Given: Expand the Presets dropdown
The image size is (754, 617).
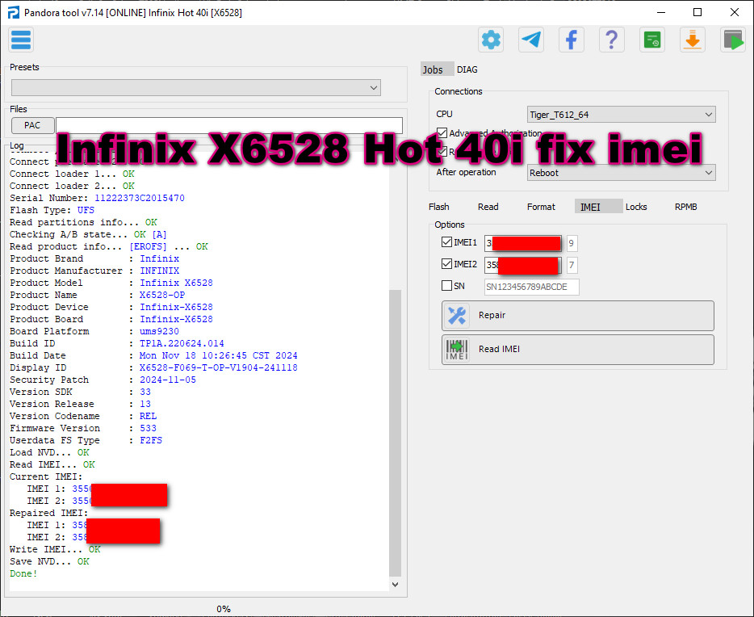Looking at the screenshot, I should (x=196, y=87).
